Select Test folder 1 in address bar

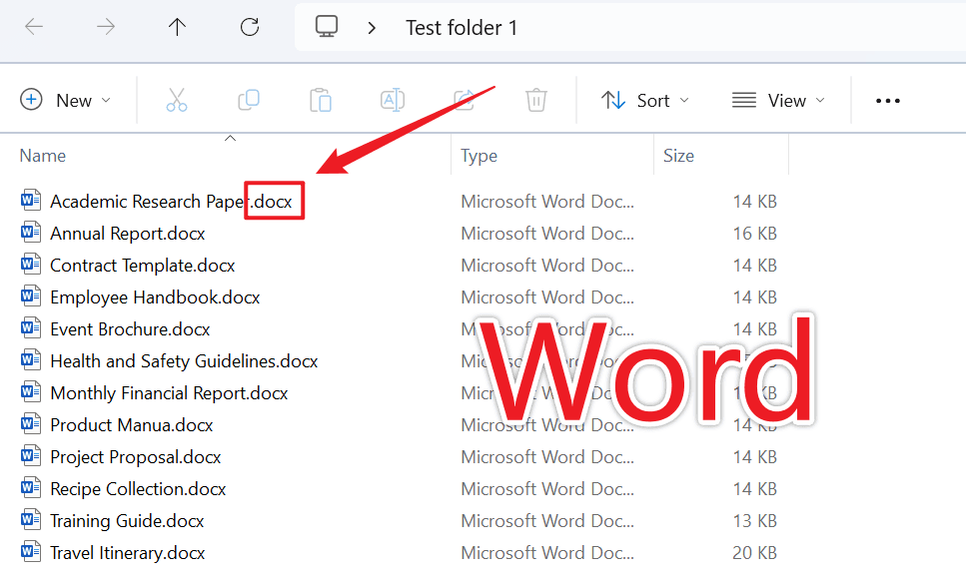coord(462,28)
